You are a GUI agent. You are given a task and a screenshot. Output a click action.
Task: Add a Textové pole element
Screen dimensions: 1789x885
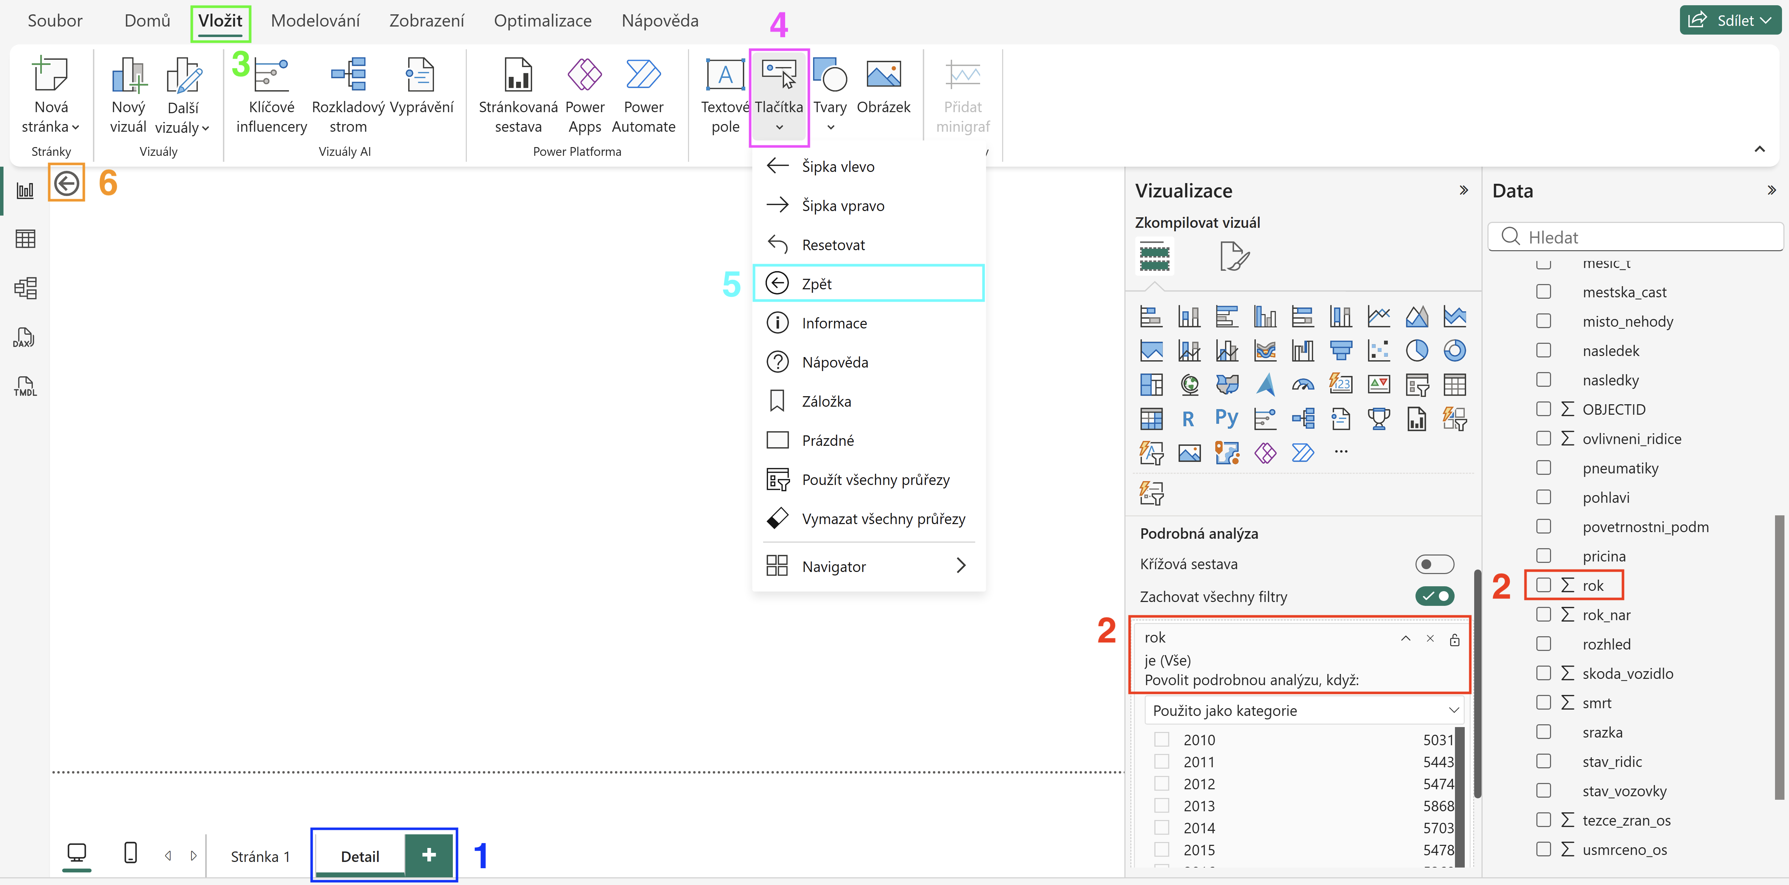point(725,96)
